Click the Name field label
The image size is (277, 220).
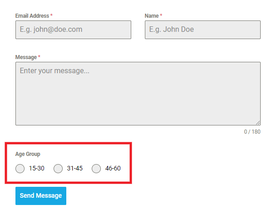(x=152, y=16)
